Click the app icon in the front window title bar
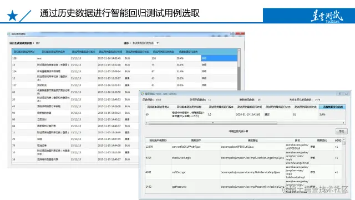355x200 pixels. point(142,94)
